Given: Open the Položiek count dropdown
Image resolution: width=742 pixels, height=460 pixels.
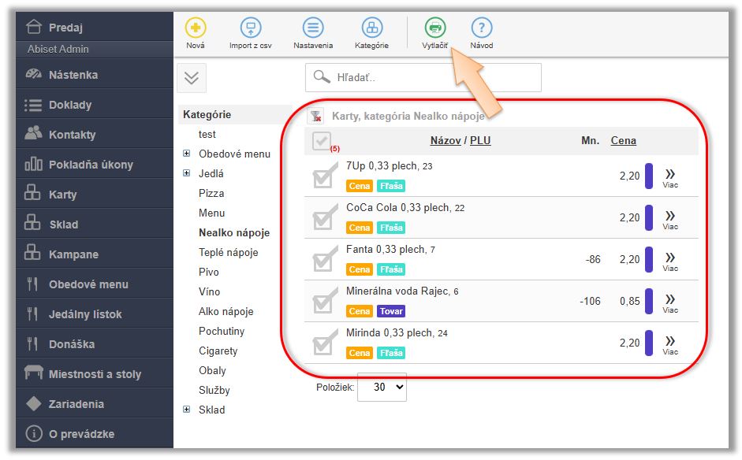Looking at the screenshot, I should [382, 387].
